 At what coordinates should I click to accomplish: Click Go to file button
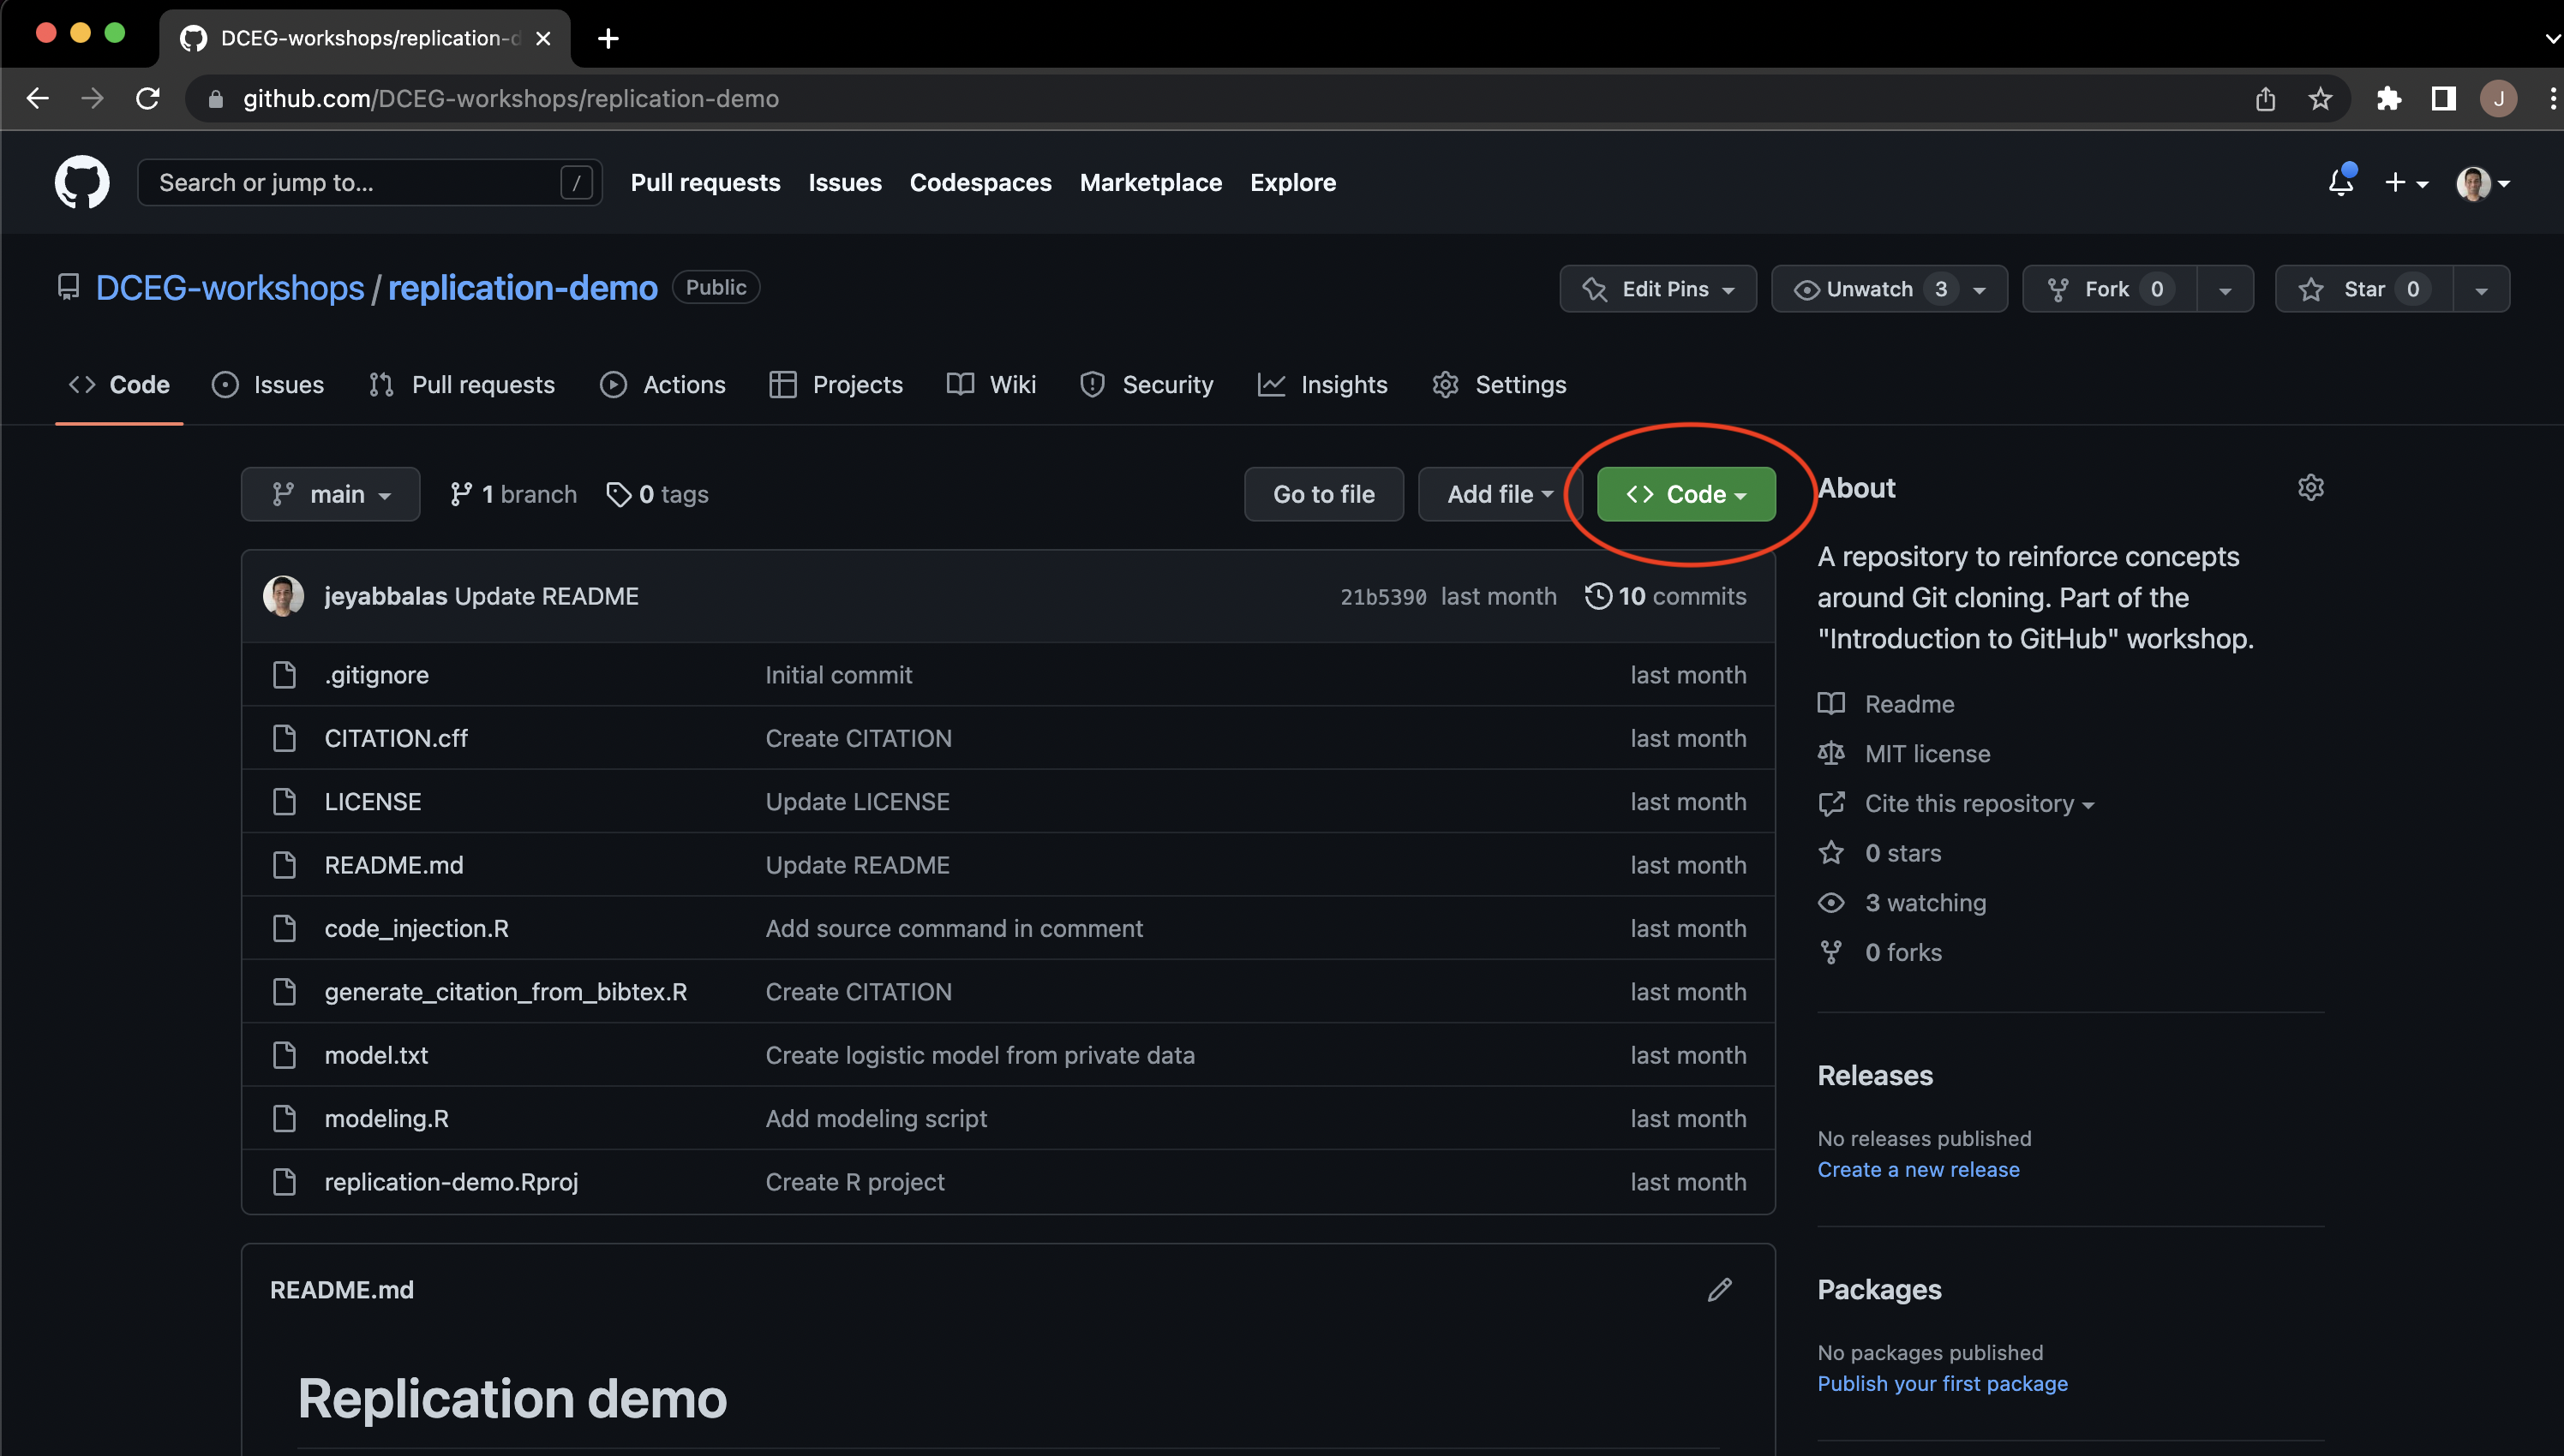(x=1323, y=494)
